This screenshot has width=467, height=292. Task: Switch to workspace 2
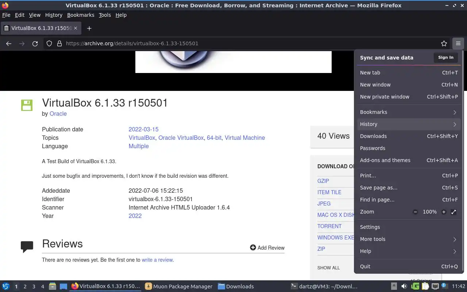tap(25, 287)
